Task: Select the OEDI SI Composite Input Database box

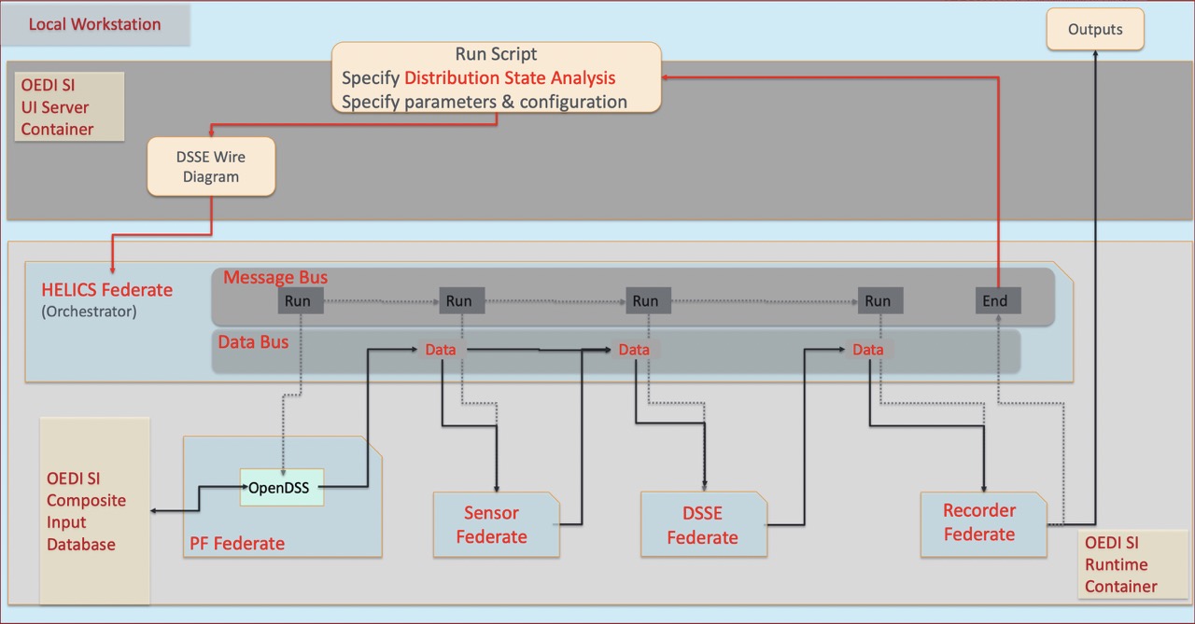Action: tap(94, 511)
